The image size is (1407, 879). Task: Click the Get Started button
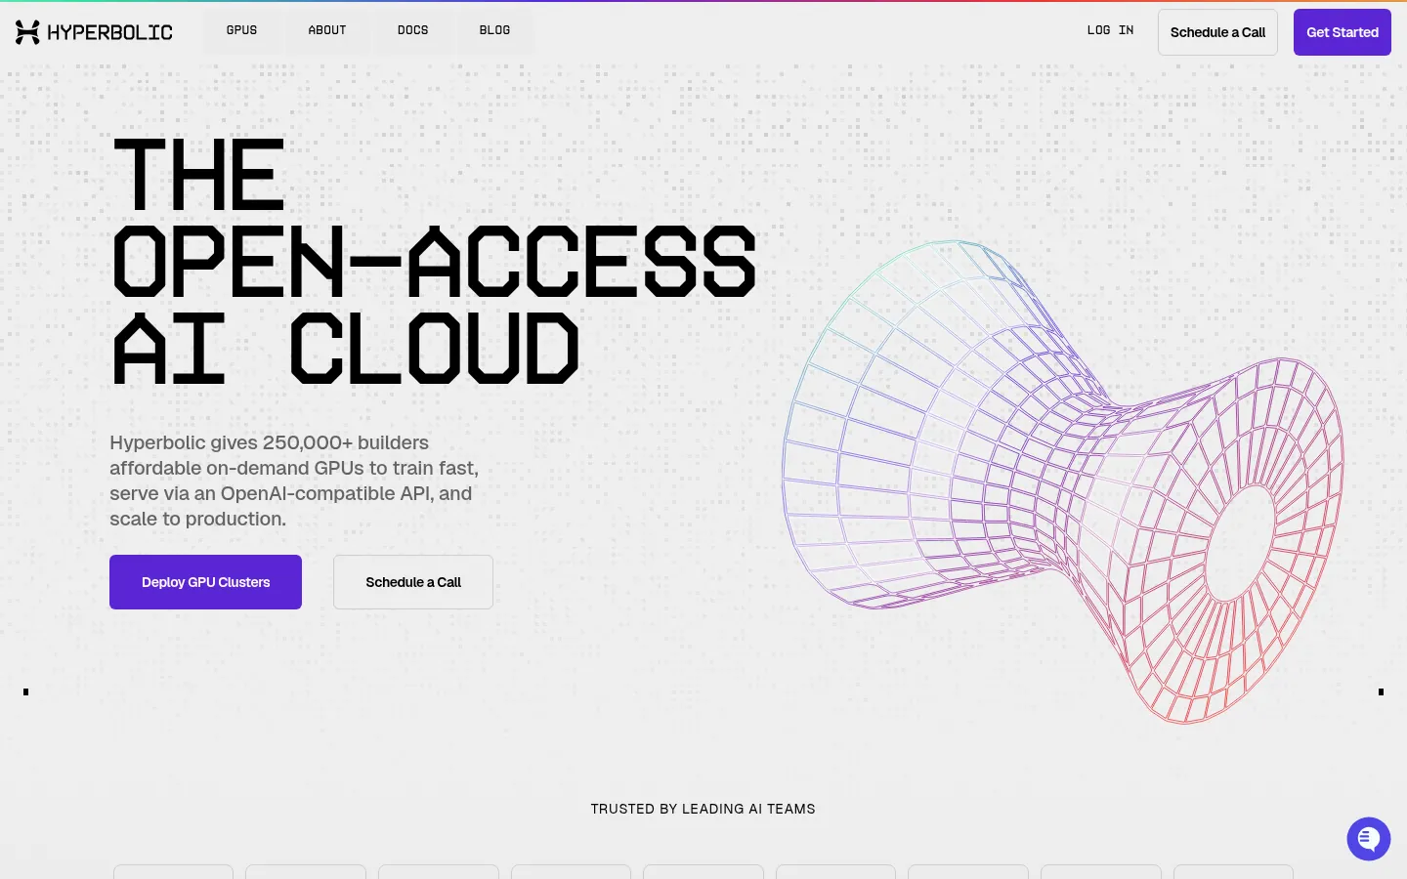(x=1342, y=32)
